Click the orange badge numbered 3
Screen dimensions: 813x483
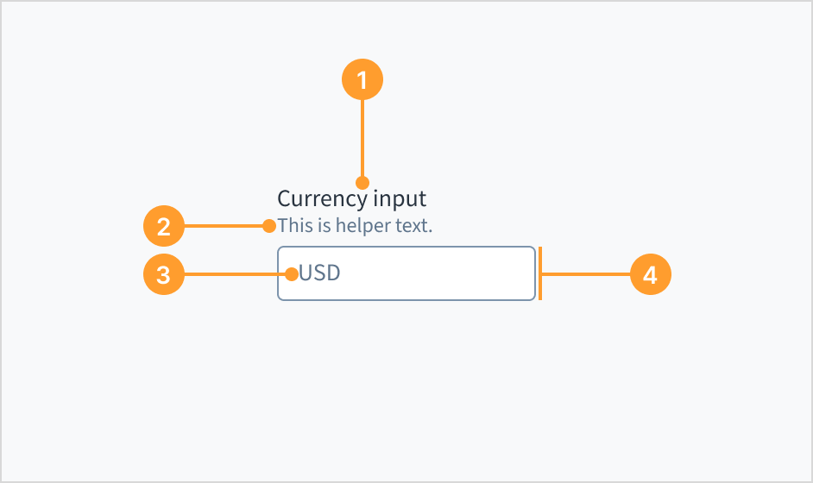click(164, 274)
